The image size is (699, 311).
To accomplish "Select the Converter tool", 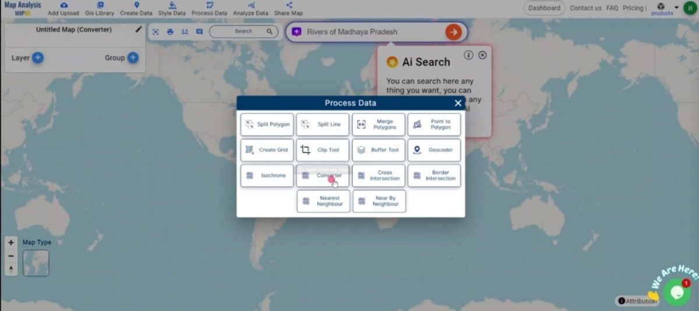I will [323, 175].
